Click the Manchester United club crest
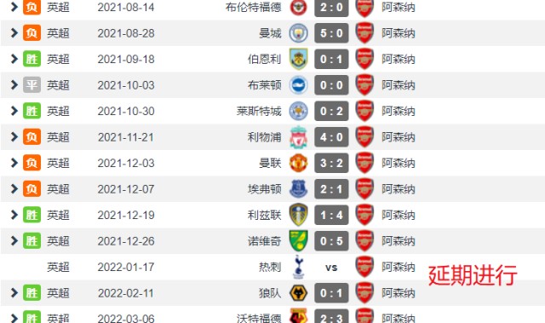 point(298,163)
